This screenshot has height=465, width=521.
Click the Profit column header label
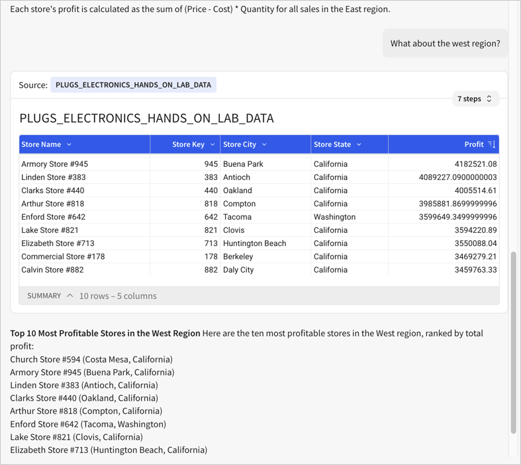[474, 144]
